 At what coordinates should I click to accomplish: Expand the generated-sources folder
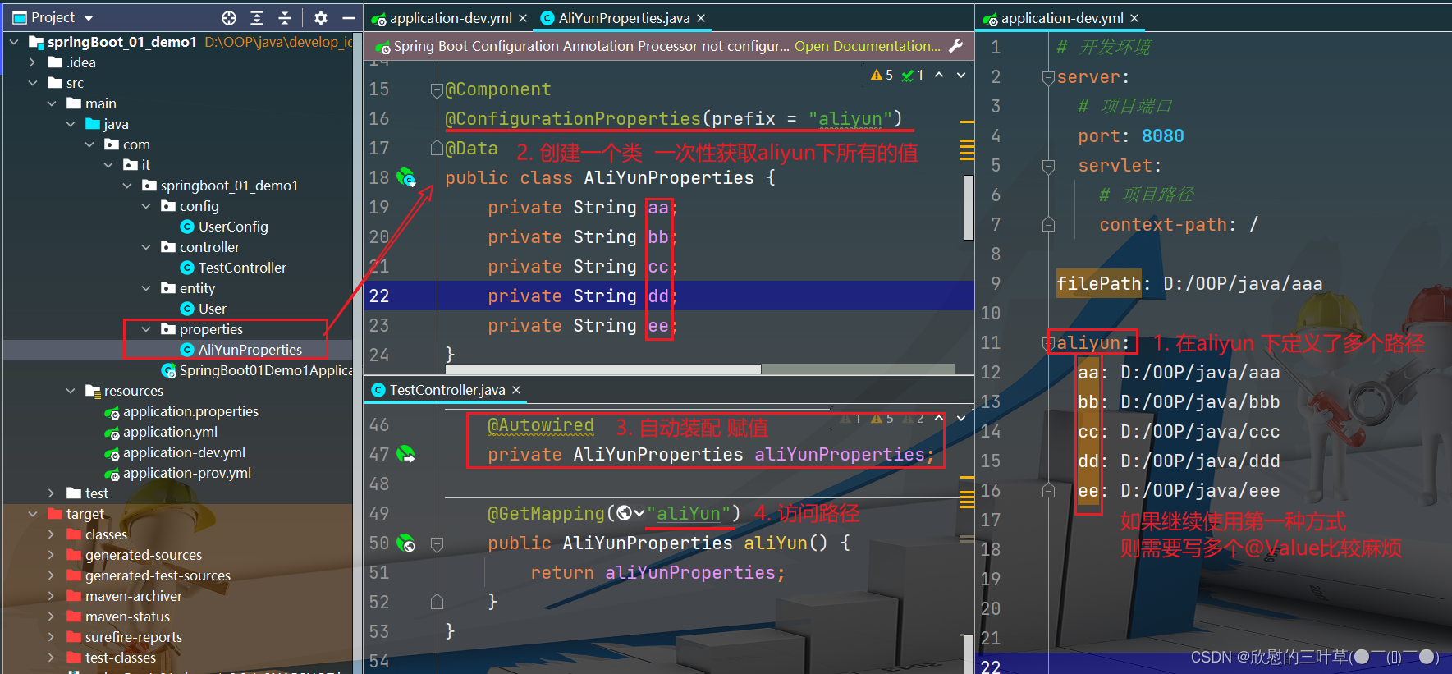coord(52,555)
